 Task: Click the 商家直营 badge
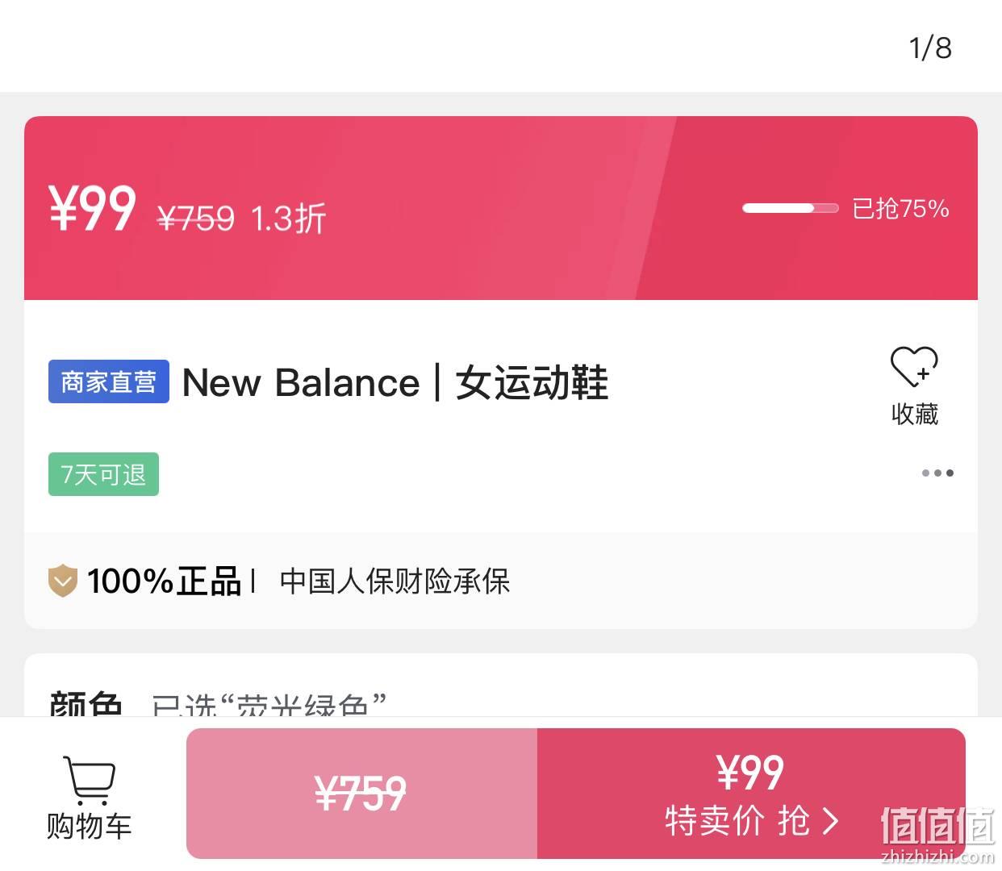(x=109, y=381)
